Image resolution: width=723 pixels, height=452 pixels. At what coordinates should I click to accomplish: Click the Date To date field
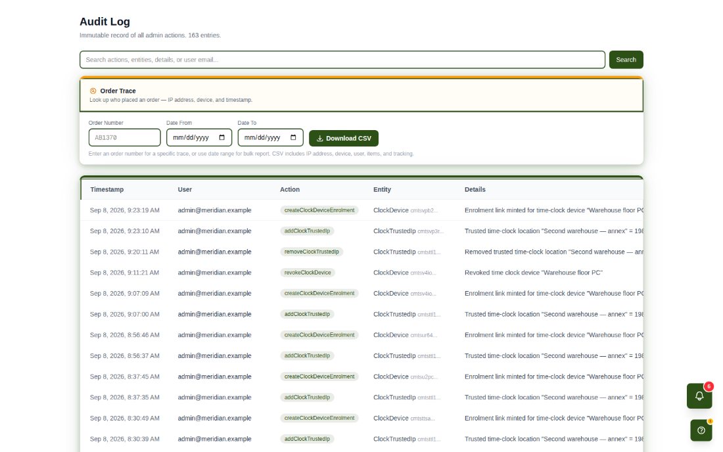270,137
